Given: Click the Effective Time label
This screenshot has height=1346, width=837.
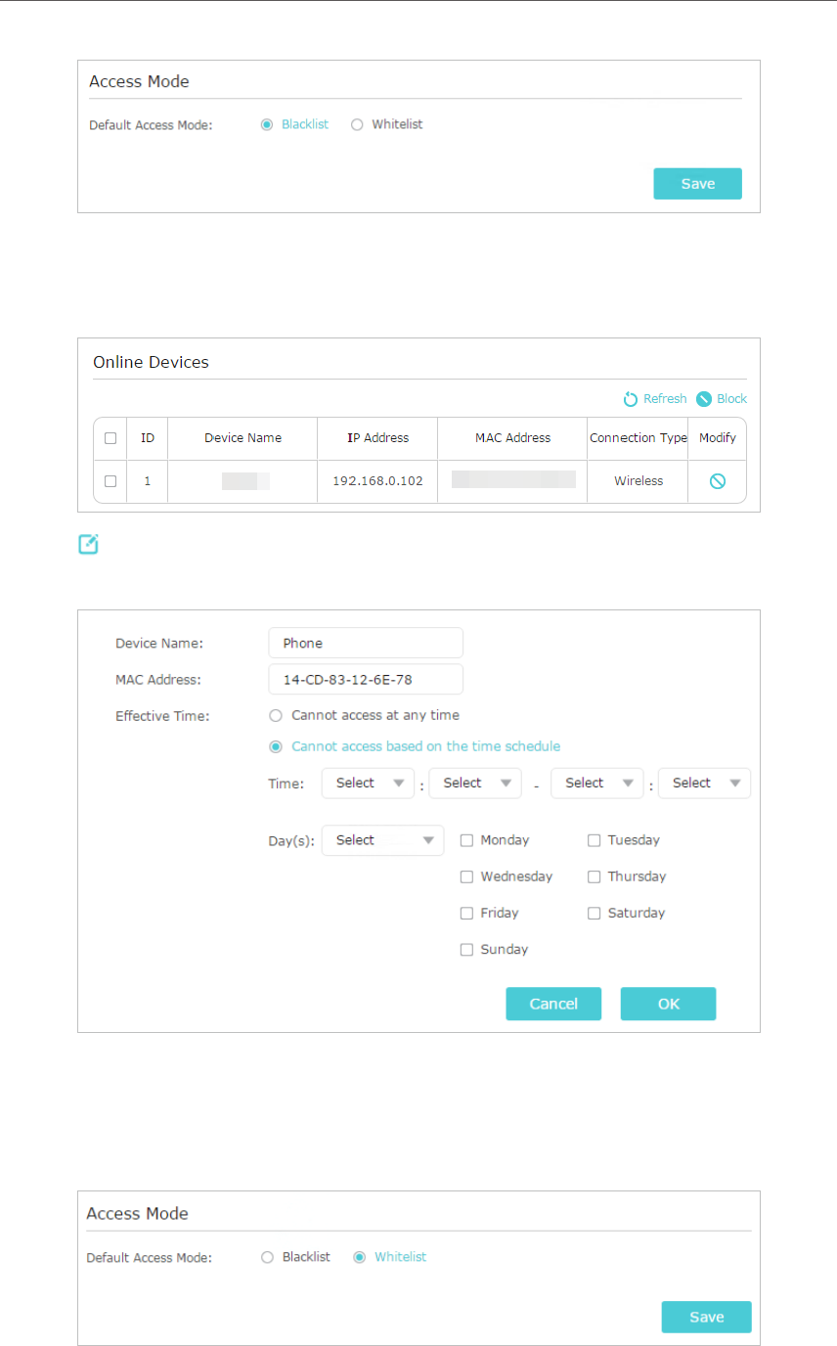Looking at the screenshot, I should pyautogui.click(x=162, y=716).
